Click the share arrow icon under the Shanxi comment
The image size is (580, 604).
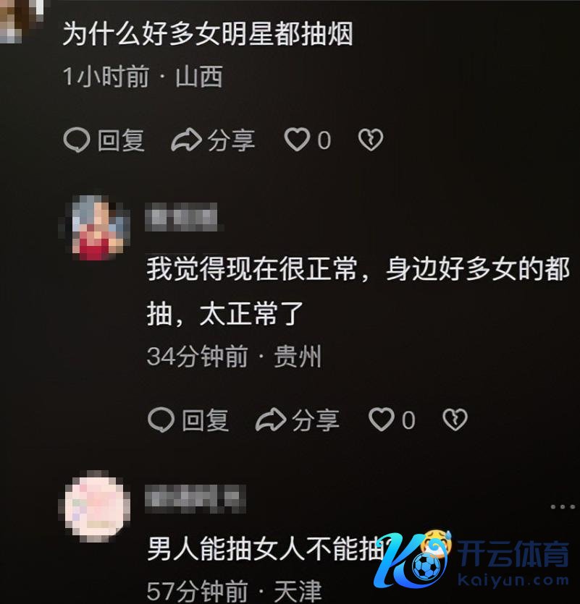coord(186,140)
